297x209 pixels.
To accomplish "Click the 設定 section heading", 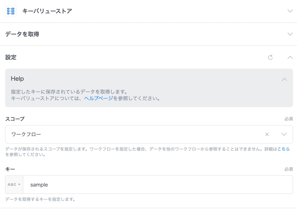I will click(x=11, y=57).
